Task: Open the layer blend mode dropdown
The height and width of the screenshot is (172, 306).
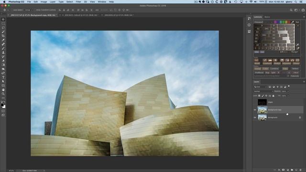Action: pyautogui.click(x=263, y=91)
